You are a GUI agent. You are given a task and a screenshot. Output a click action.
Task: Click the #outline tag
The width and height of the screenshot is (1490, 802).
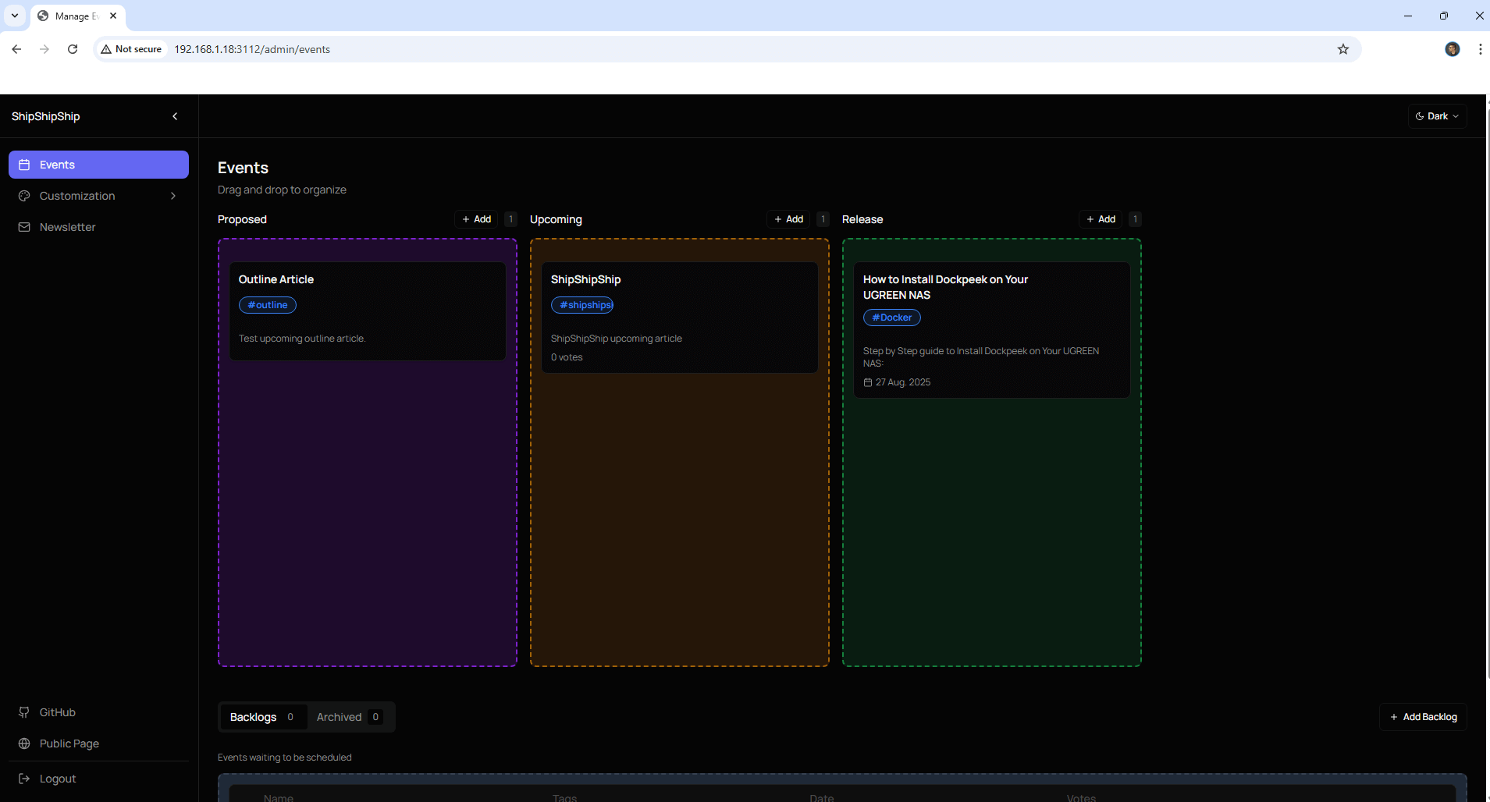click(268, 305)
